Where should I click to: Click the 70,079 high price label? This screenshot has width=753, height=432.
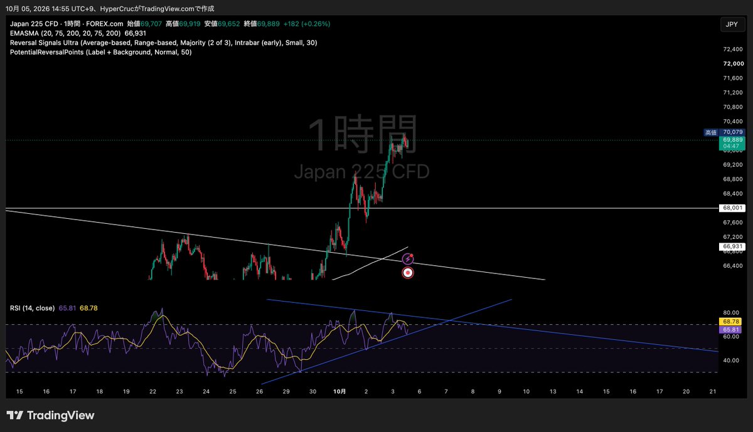[733, 132]
